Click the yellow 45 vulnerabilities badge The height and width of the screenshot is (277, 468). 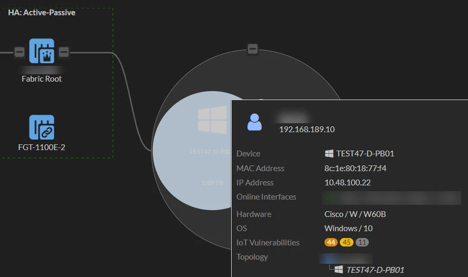click(x=347, y=242)
